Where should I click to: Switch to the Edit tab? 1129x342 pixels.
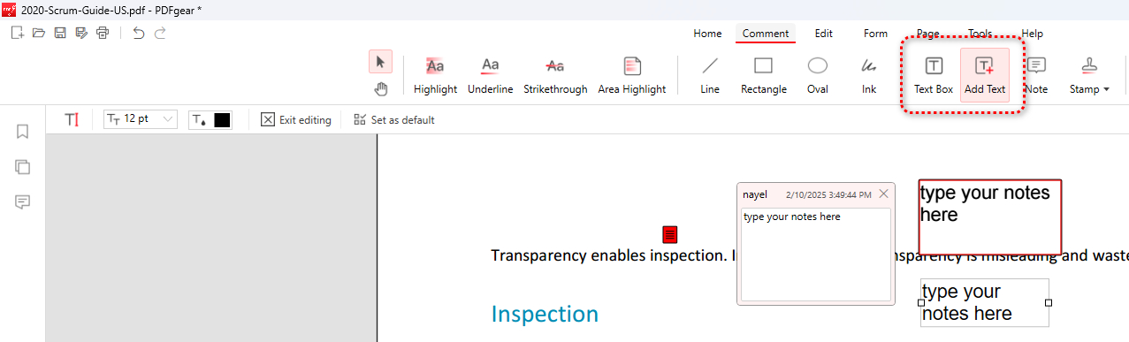[x=824, y=34]
